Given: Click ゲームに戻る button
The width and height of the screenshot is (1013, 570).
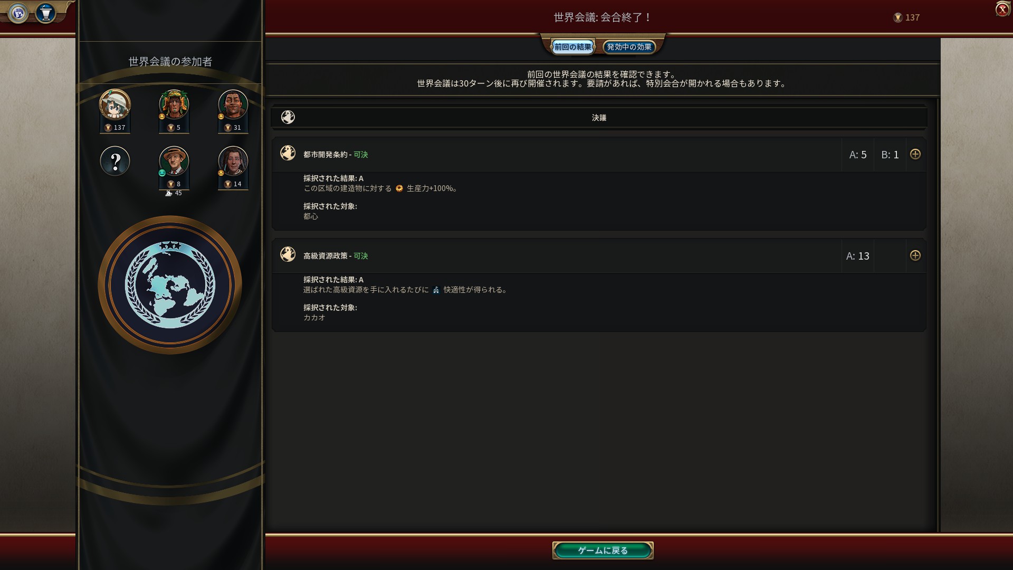Looking at the screenshot, I should 603,550.
